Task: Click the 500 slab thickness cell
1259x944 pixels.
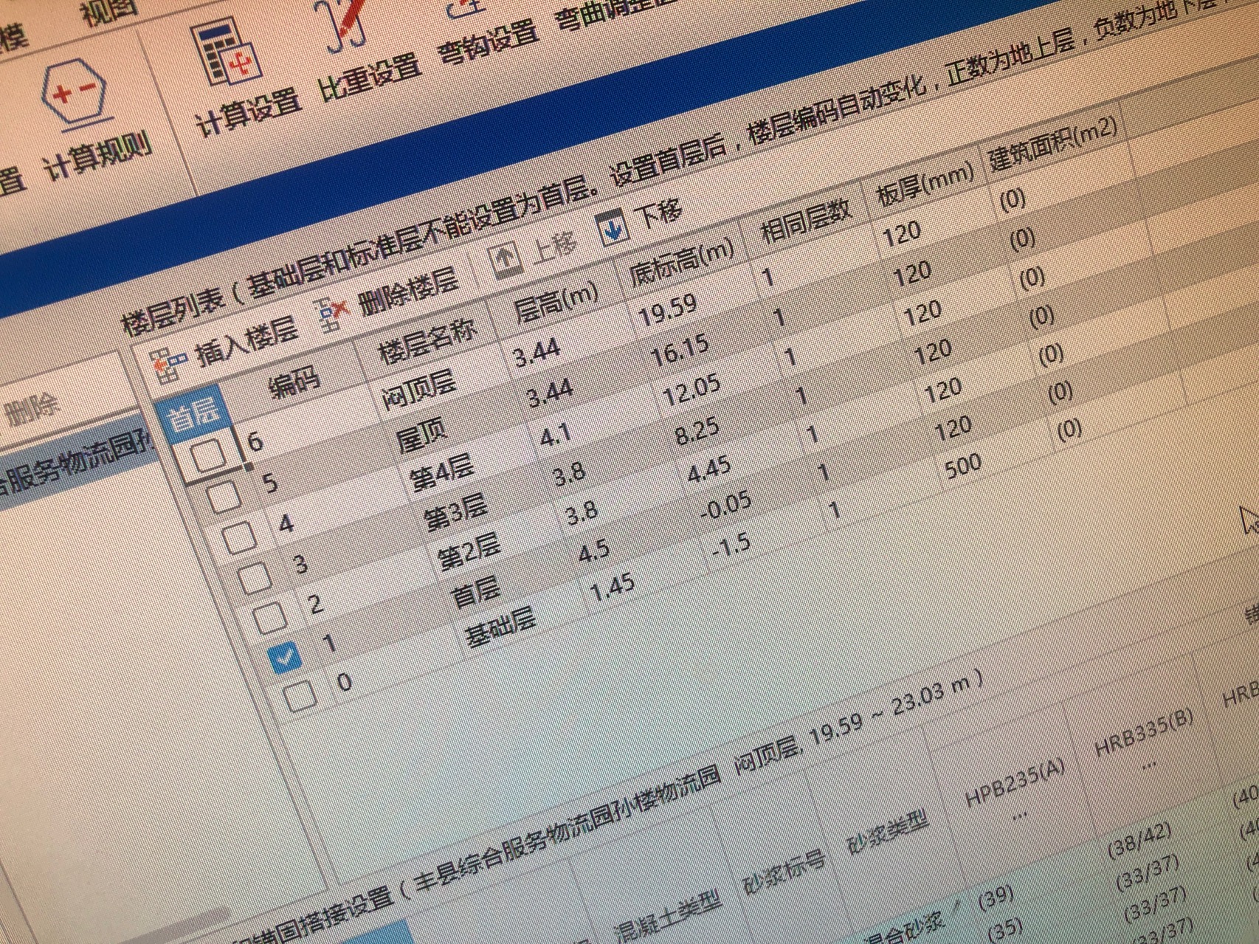Action: (962, 466)
